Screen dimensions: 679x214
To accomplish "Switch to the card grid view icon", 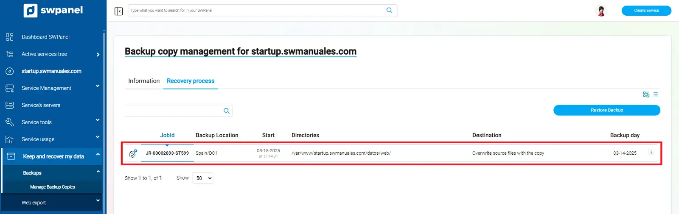I will pyautogui.click(x=646, y=94).
